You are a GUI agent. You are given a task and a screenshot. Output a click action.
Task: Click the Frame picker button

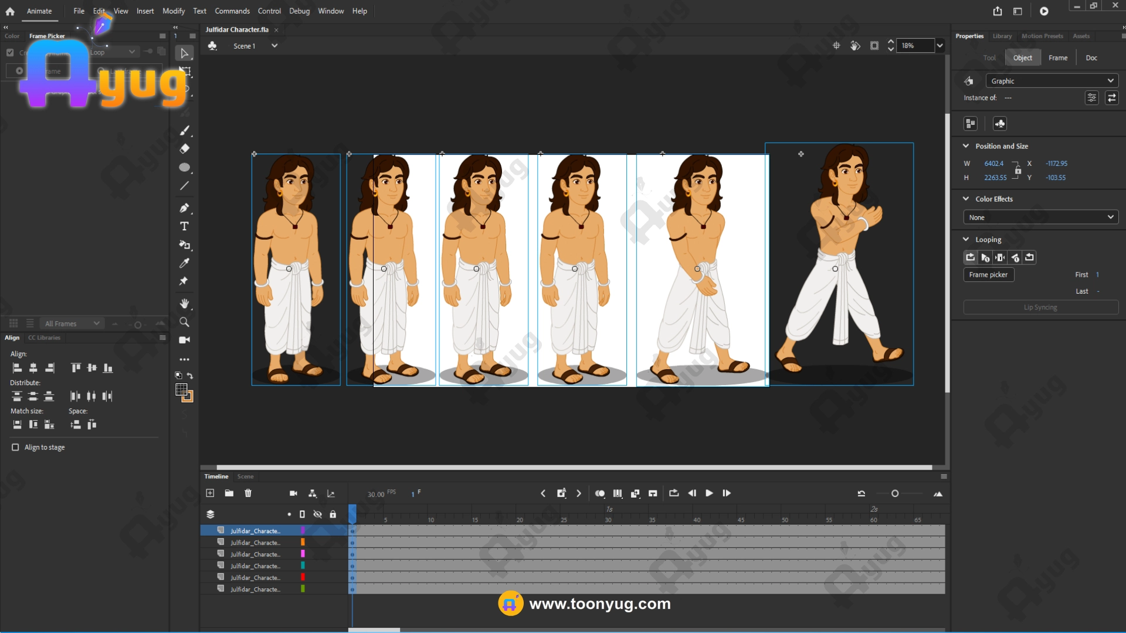pos(988,275)
